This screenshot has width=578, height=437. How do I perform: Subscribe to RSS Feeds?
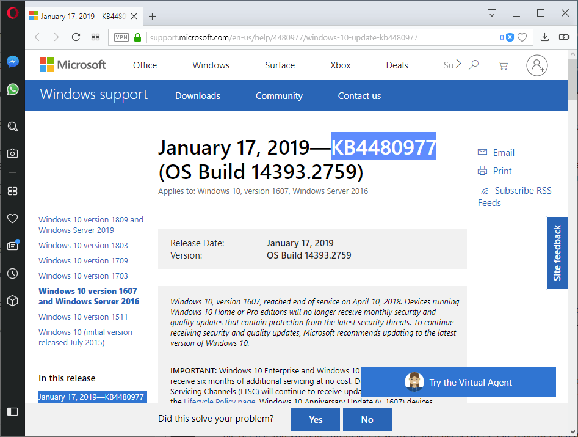(x=515, y=196)
